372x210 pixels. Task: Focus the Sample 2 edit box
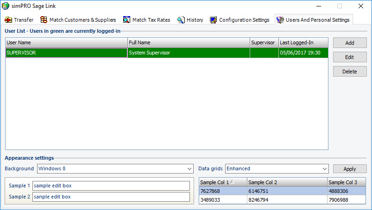111,197
